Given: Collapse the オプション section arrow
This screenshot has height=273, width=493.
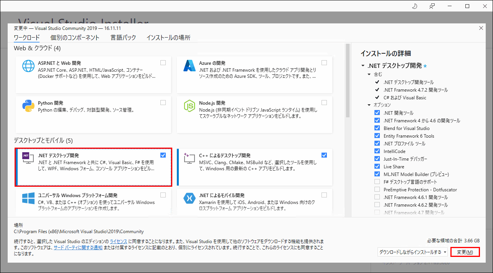Looking at the screenshot, I should 369,105.
